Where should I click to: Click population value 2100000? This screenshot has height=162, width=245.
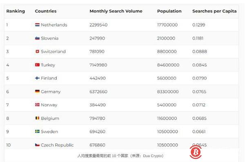166,38
